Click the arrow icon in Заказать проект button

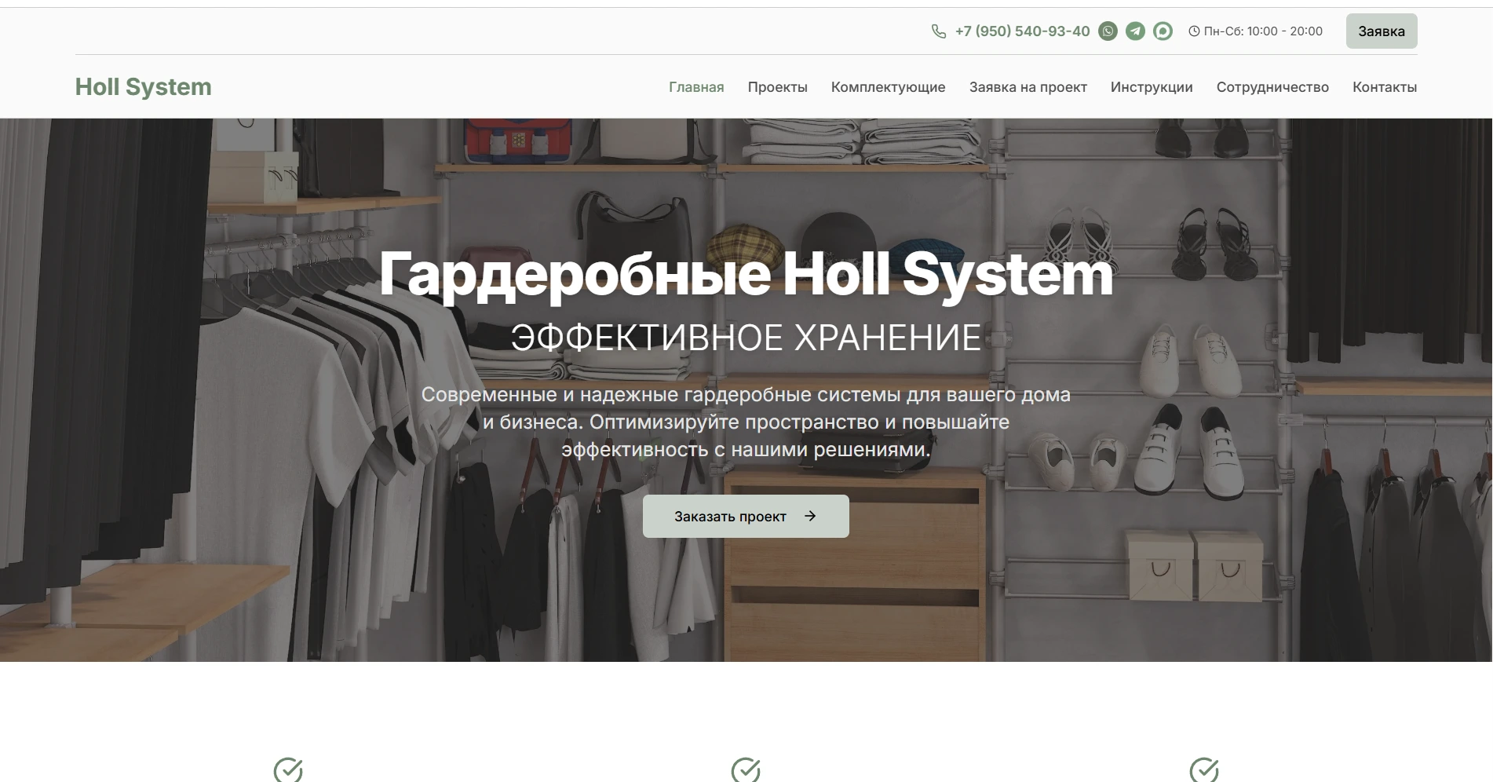[810, 516]
